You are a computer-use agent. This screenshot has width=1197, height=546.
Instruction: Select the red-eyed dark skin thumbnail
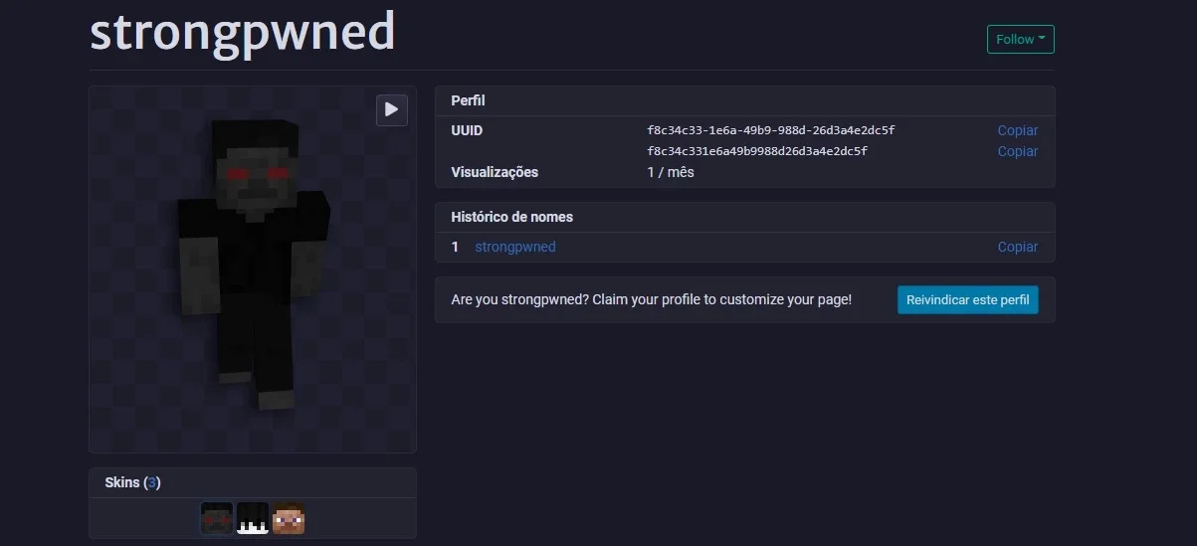(217, 518)
